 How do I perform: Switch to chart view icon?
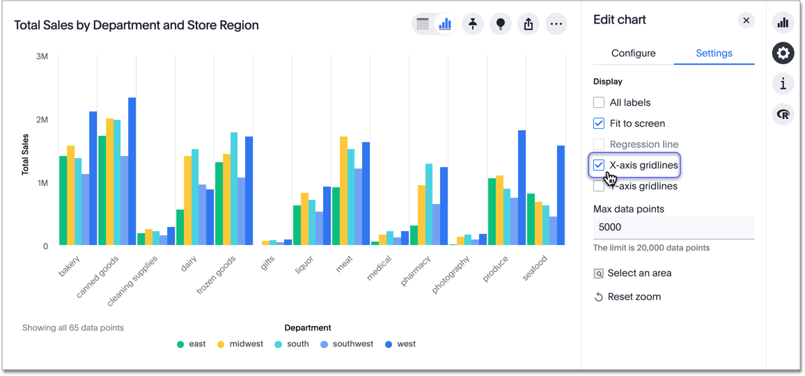pyautogui.click(x=444, y=24)
